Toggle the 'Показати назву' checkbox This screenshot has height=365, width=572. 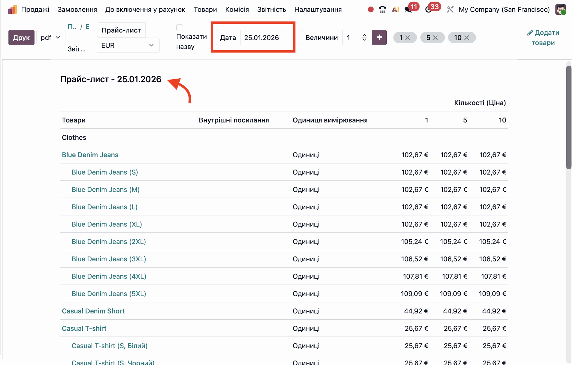click(x=180, y=28)
